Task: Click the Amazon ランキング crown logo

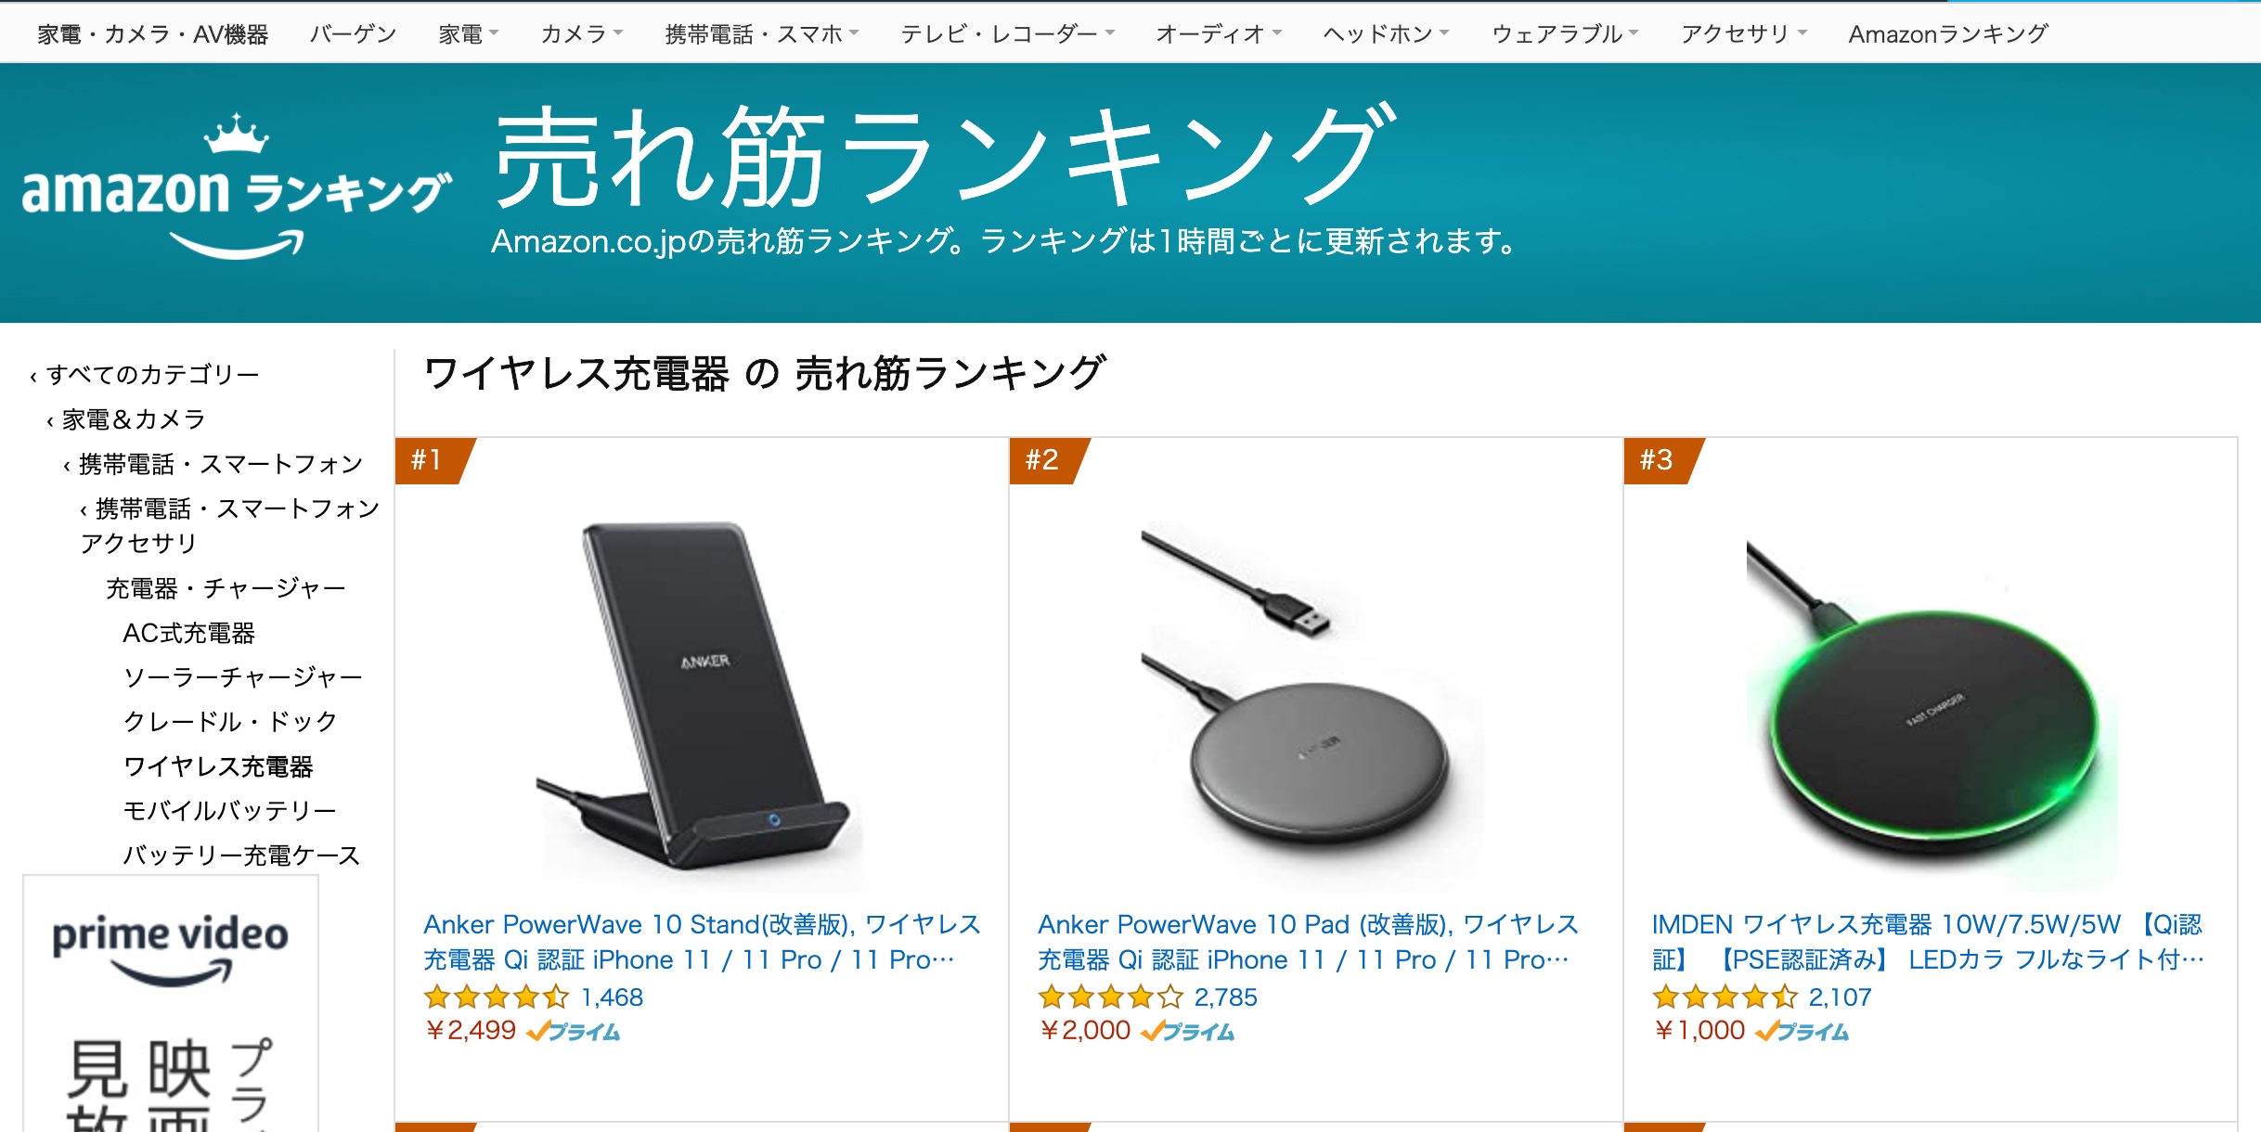Action: [237, 186]
